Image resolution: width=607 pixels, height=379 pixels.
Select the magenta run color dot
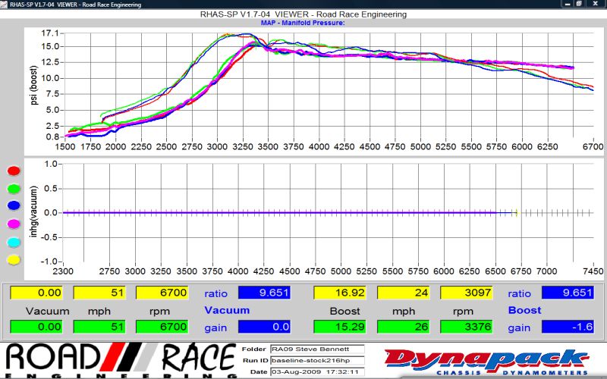(x=11, y=224)
